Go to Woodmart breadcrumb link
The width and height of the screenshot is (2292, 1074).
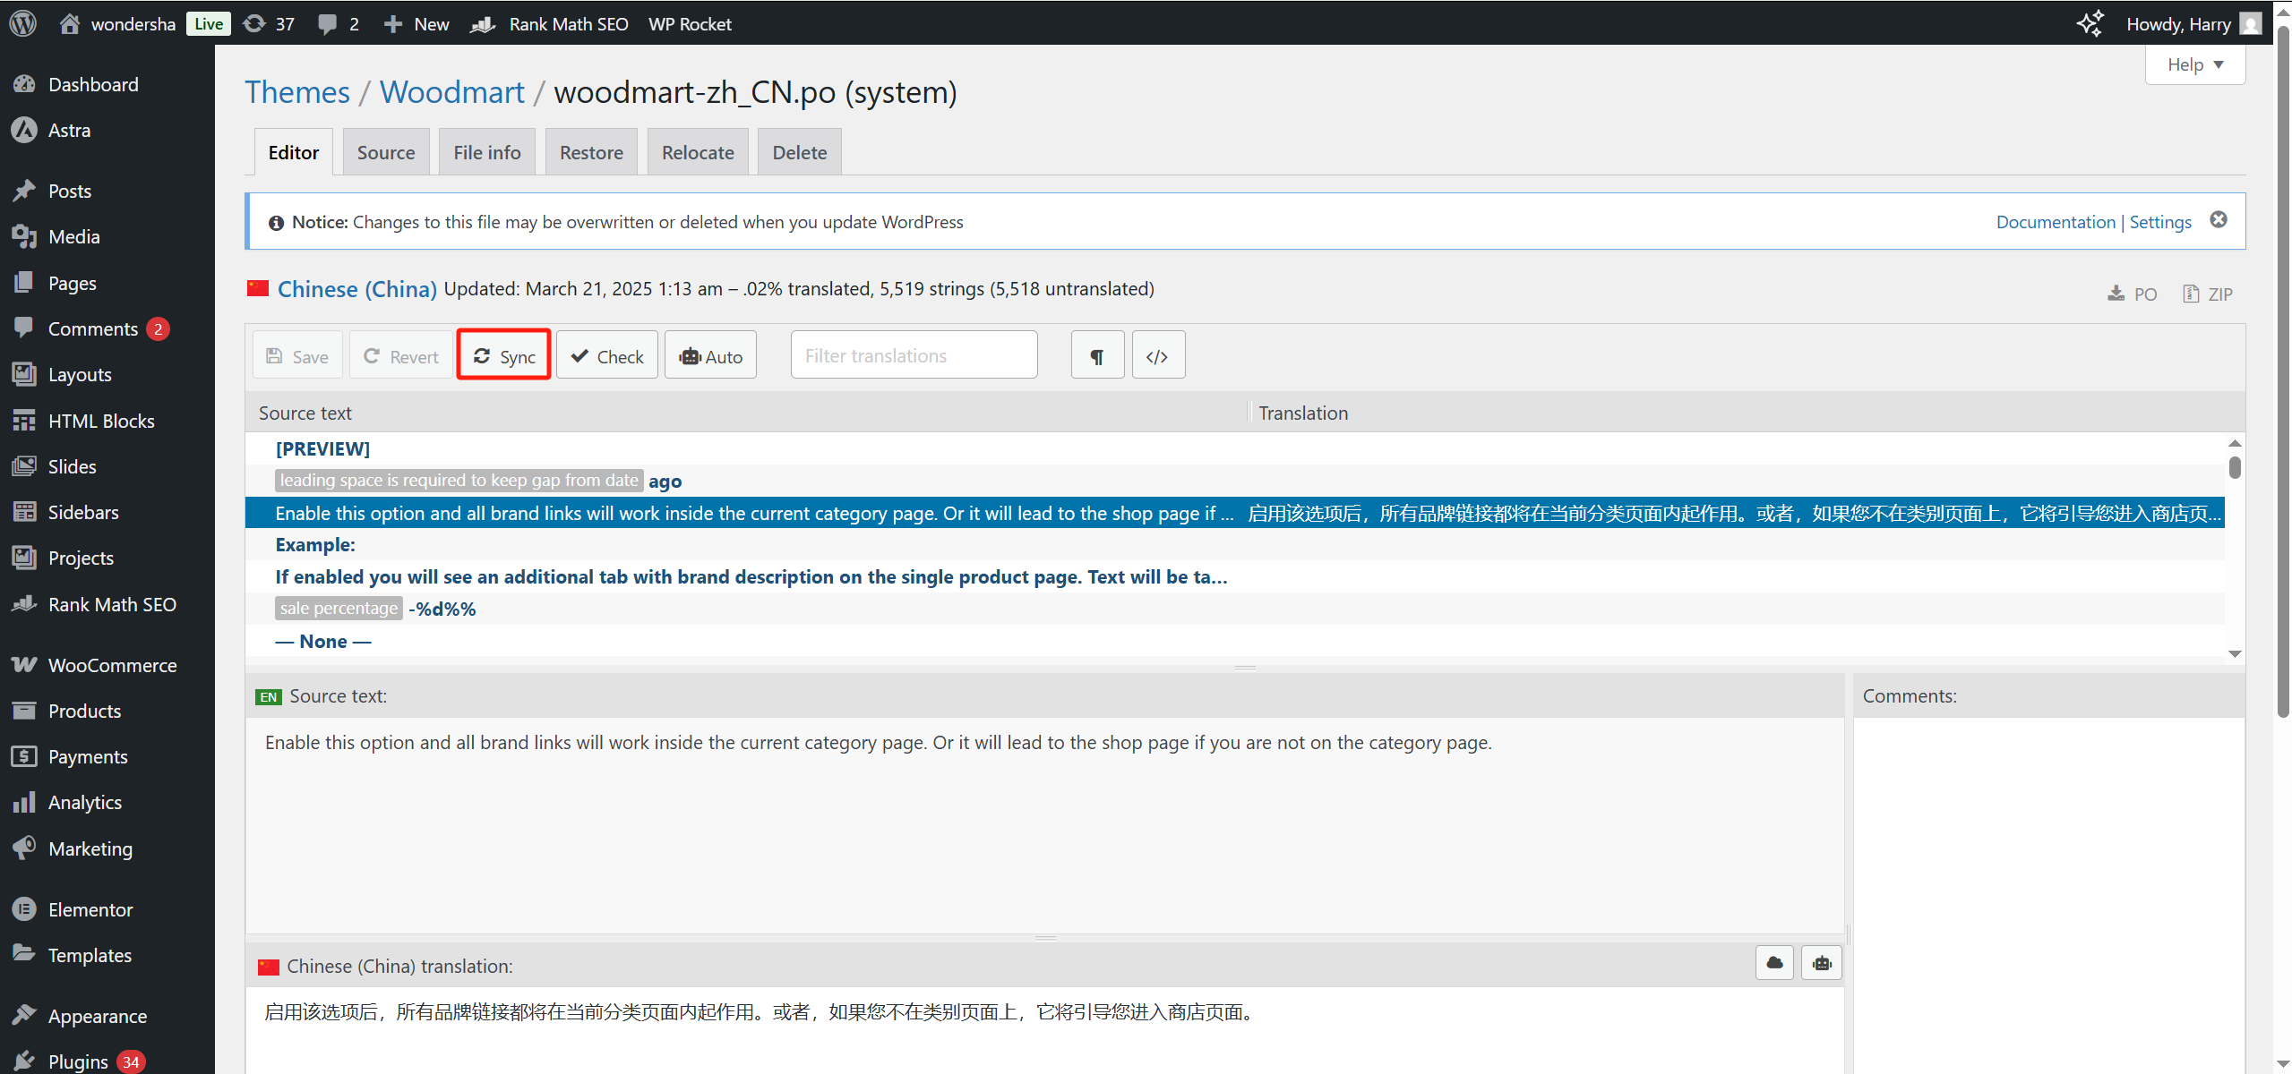coord(451,92)
